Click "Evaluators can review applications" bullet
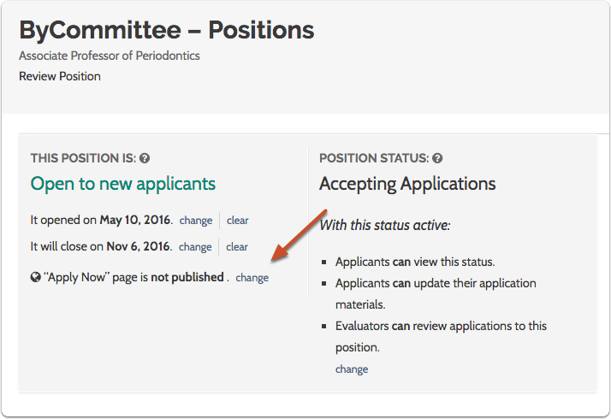The height and width of the screenshot is (419, 611). (441, 336)
